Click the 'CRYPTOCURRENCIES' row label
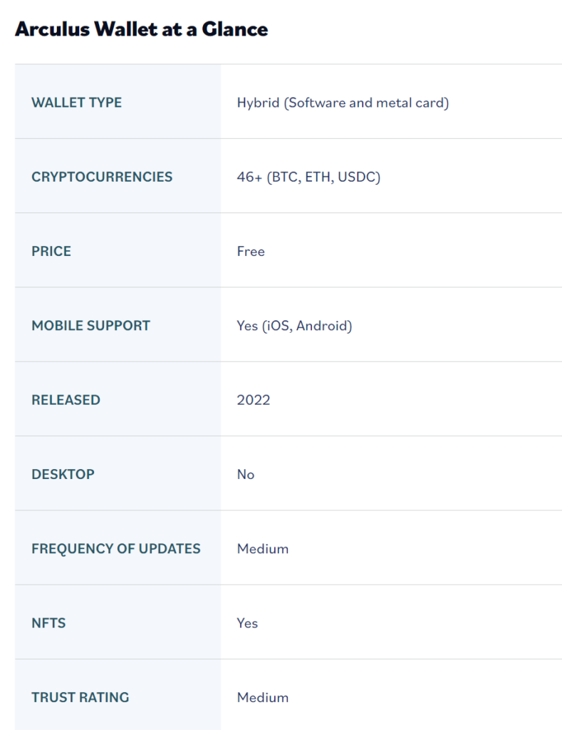This screenshot has width=562, height=730. point(102,177)
